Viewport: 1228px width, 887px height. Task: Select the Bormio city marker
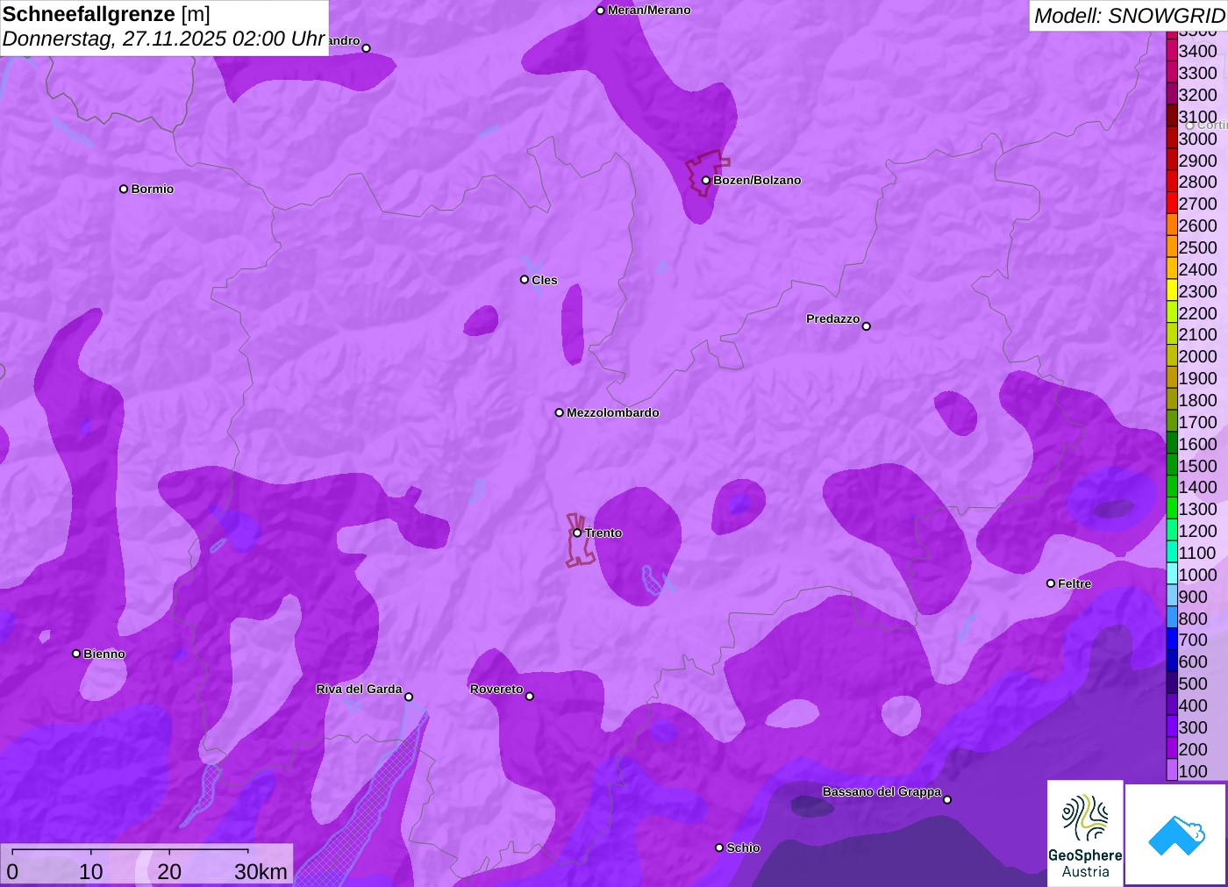124,189
